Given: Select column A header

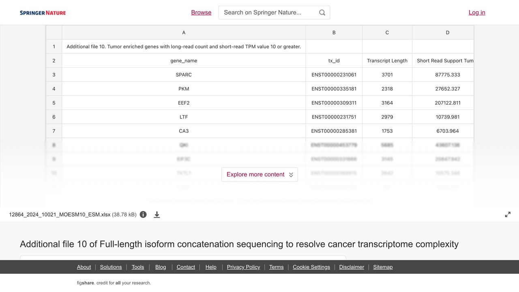Looking at the screenshot, I should coord(184,32).
